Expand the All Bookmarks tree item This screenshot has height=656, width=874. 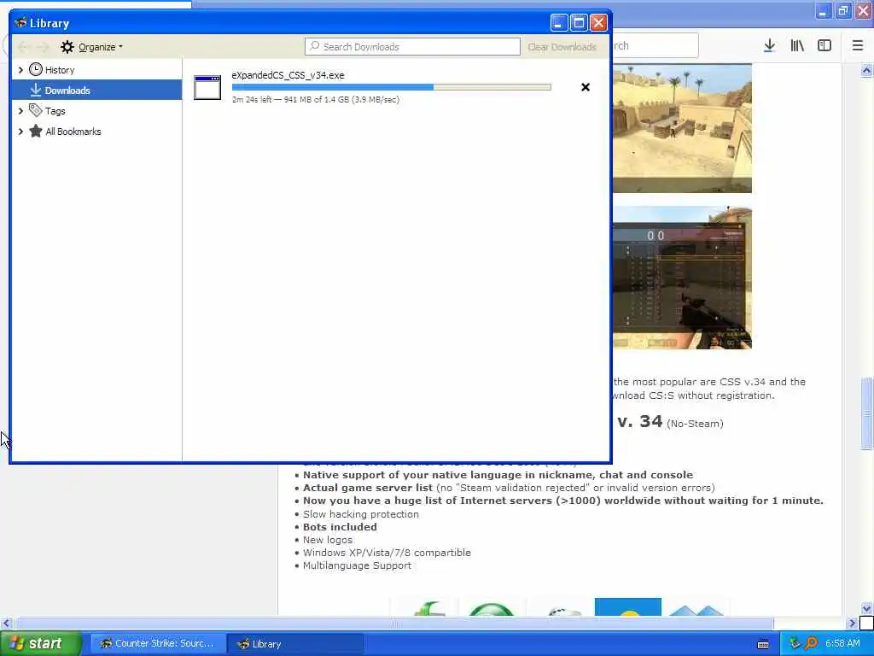click(20, 132)
